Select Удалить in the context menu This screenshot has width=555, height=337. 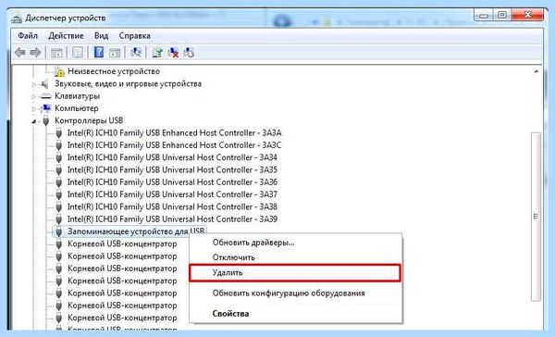click(295, 273)
